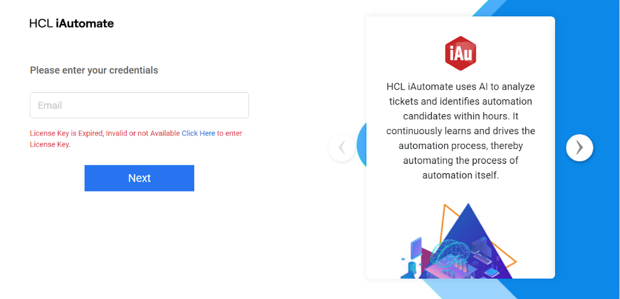The width and height of the screenshot is (620, 299).
Task: Open the Click Here license key link
Action: [x=198, y=134]
